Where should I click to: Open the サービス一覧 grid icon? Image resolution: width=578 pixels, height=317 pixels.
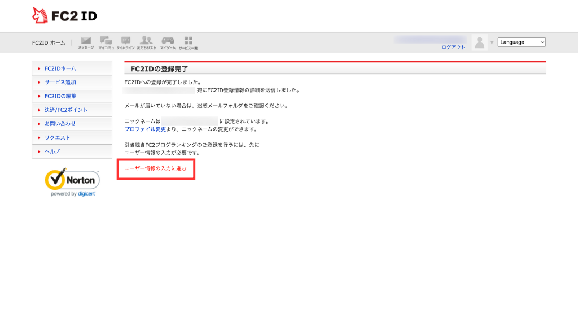click(188, 42)
